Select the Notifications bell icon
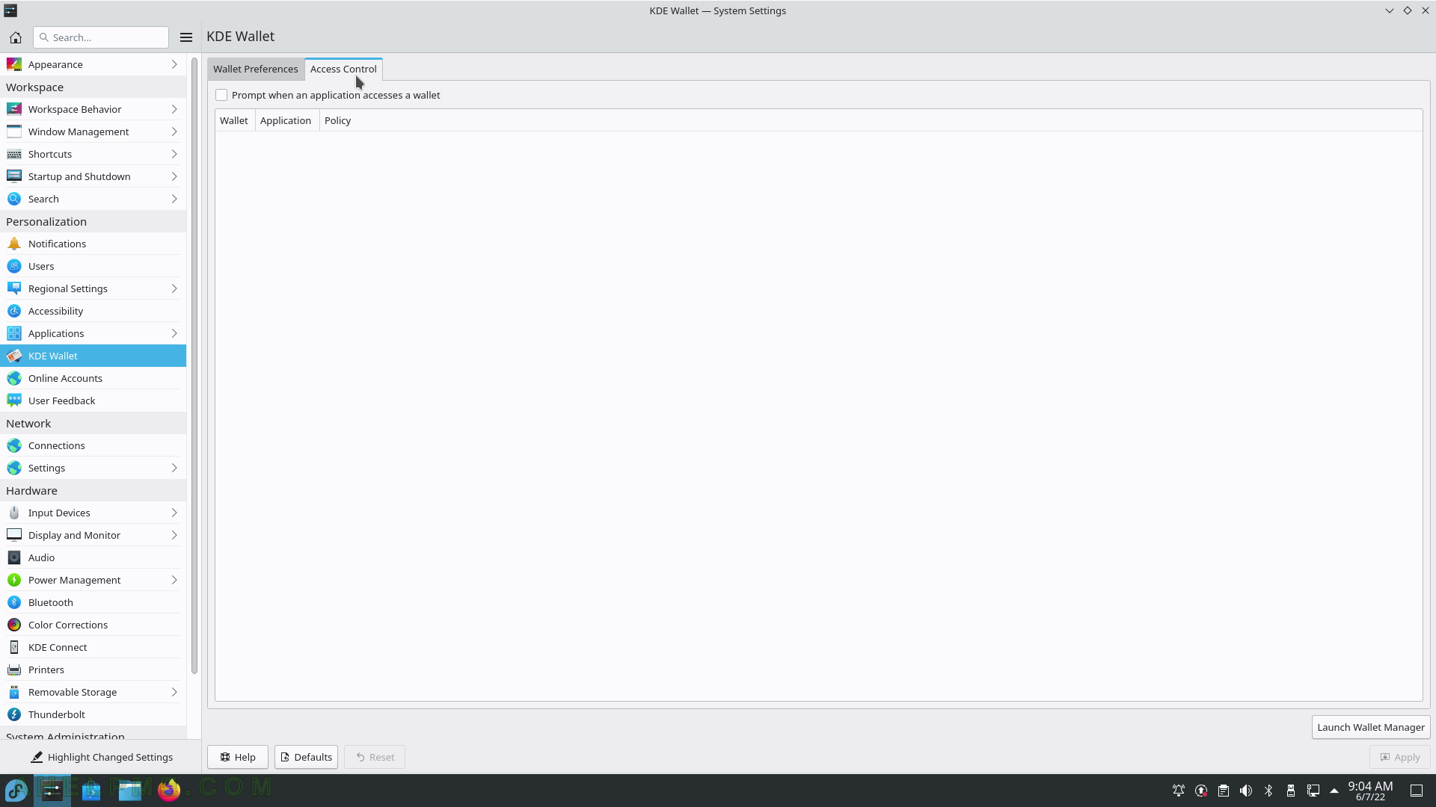 coord(14,244)
